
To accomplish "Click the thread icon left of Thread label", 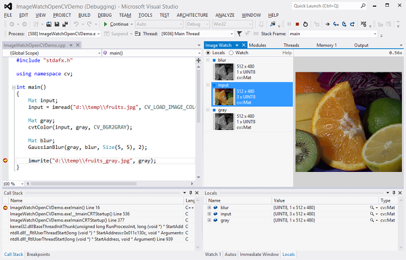I will (138, 34).
